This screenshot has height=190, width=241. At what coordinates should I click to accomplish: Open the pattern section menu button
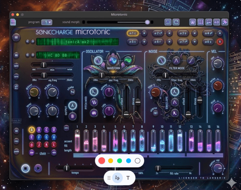click(x=16, y=131)
